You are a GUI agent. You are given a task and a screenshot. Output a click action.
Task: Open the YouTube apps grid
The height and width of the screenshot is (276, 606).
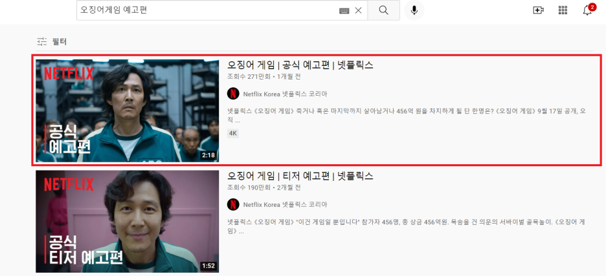tap(563, 10)
